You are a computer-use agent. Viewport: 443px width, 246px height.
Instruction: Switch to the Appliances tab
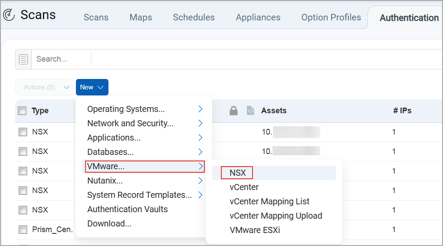coord(258,17)
